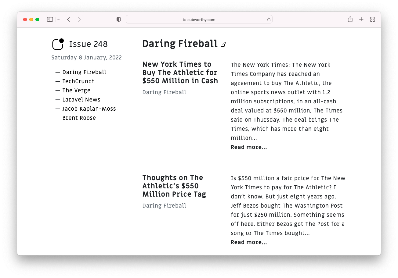Jump to TechCrunch section
Screen dimensions: 398x278
pyautogui.click(x=78, y=81)
